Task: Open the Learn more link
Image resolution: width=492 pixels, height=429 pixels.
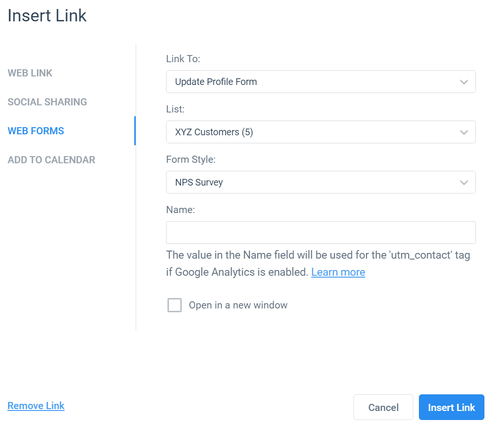Action: (x=338, y=272)
